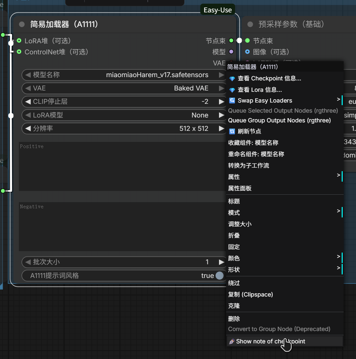Open model dropdown showing miaomiaoHarem_v17.safetensors
This screenshot has width=356, height=359.
pyautogui.click(x=157, y=75)
